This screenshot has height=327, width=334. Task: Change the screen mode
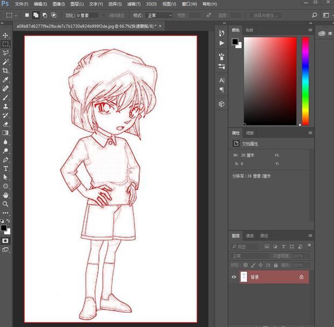tap(5, 249)
